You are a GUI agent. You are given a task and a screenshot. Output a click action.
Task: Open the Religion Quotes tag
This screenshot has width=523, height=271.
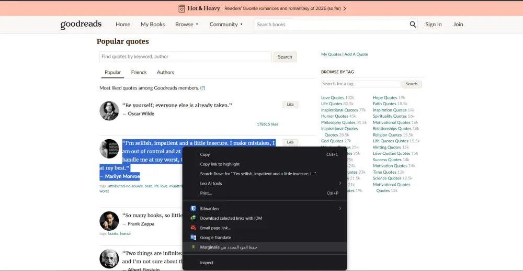(387, 135)
